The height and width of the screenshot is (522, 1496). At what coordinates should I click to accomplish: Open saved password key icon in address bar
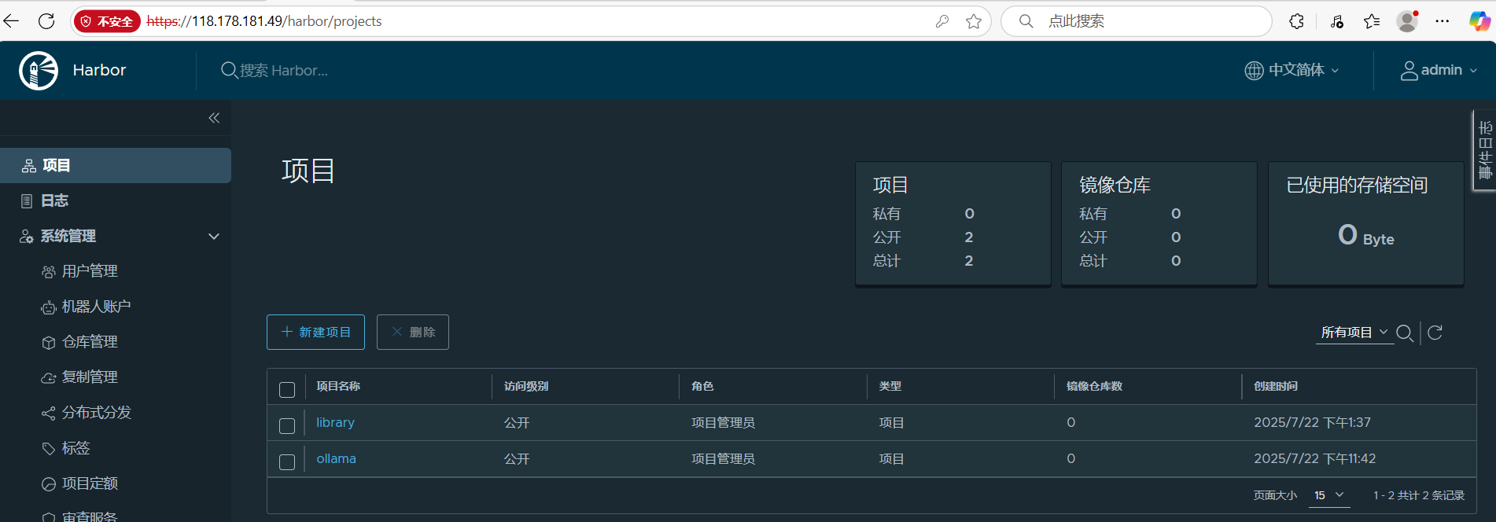click(x=942, y=21)
